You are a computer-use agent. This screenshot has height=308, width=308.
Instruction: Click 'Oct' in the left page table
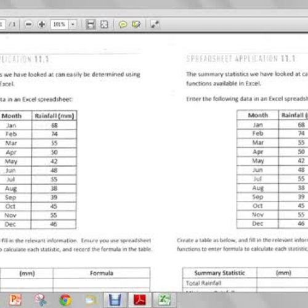[x=10, y=206]
